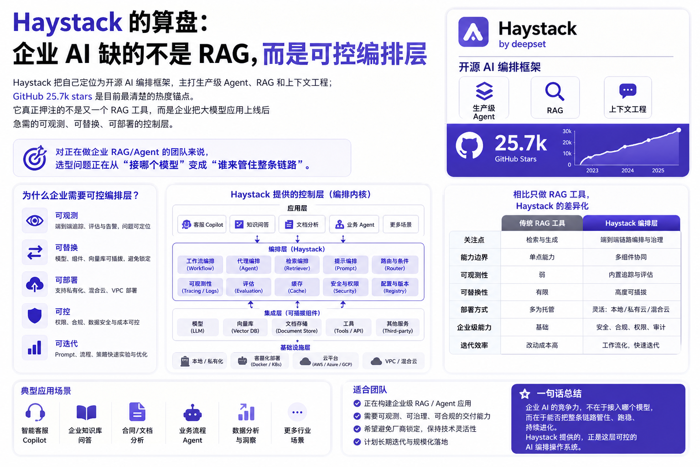Click the 路由与条件 (Router) block
The width and height of the screenshot is (700, 467).
(x=395, y=265)
